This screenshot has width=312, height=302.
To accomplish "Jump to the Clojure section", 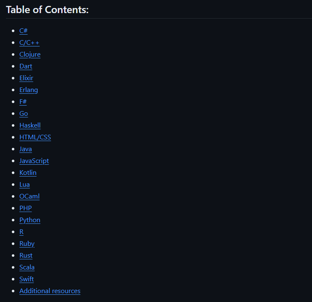I will (x=30, y=54).
